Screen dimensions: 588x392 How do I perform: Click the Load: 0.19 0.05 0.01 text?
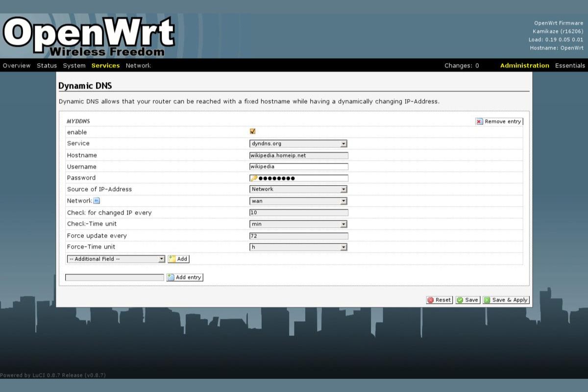point(556,40)
